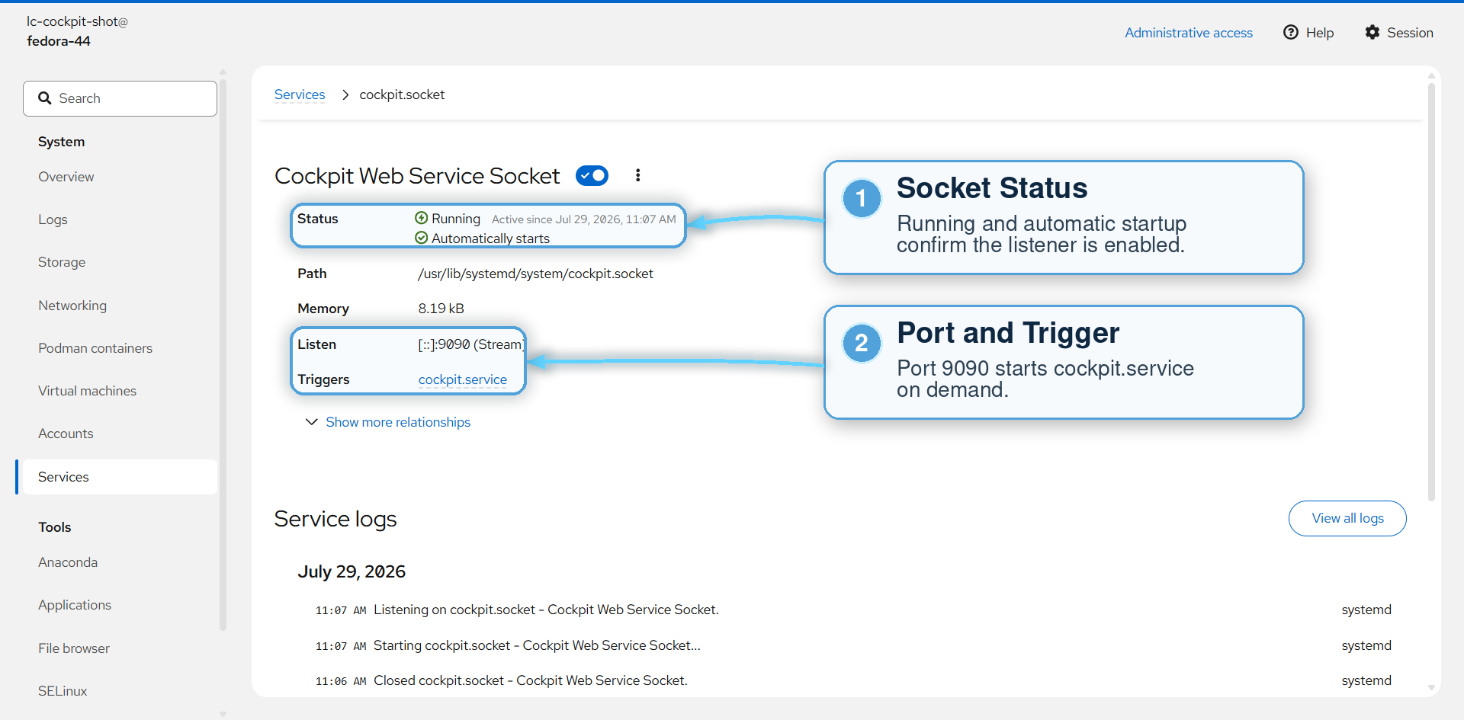Image resolution: width=1464 pixels, height=720 pixels.
Task: Open Session gear menu
Action: 1399,33
